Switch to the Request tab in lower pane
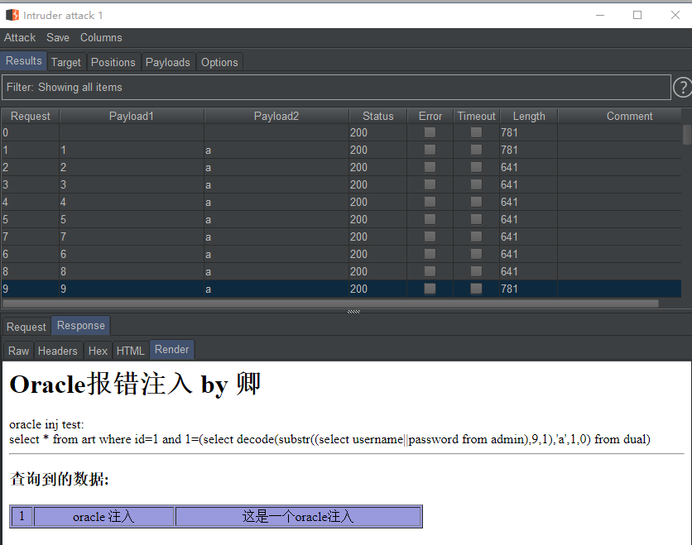The width and height of the screenshot is (692, 545). point(26,327)
